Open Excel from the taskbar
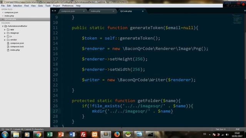 tap(50, 135)
